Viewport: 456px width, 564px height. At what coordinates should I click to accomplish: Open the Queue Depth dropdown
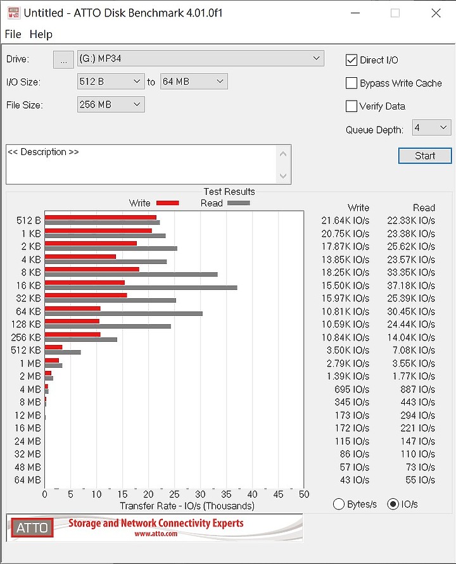pyautogui.click(x=431, y=128)
